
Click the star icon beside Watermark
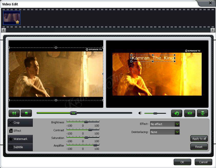tap(11, 139)
